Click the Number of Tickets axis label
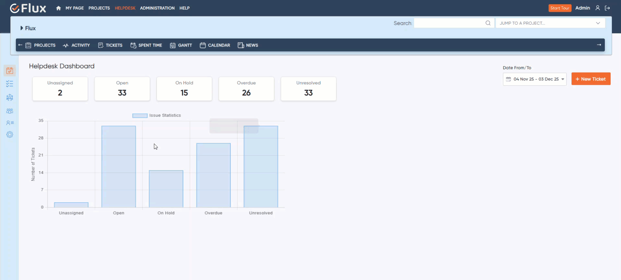Screen dimensions: 621x280 click(x=33, y=164)
